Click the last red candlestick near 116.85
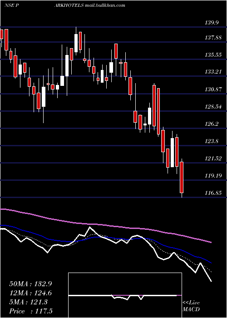 (182, 178)
